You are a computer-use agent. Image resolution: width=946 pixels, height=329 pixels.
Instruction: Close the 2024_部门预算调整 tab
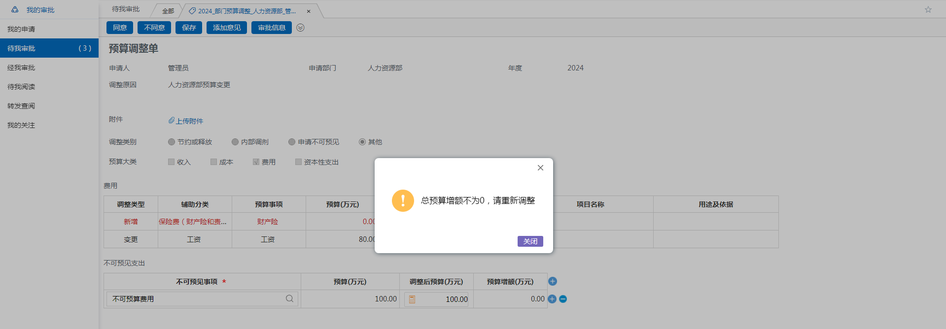309,11
